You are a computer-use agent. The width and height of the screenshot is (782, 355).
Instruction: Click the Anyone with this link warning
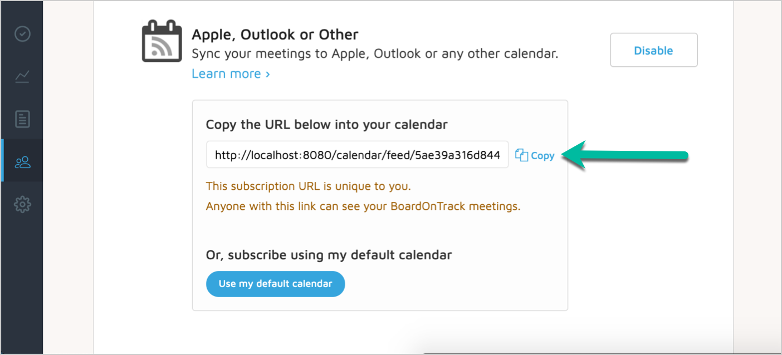(363, 206)
